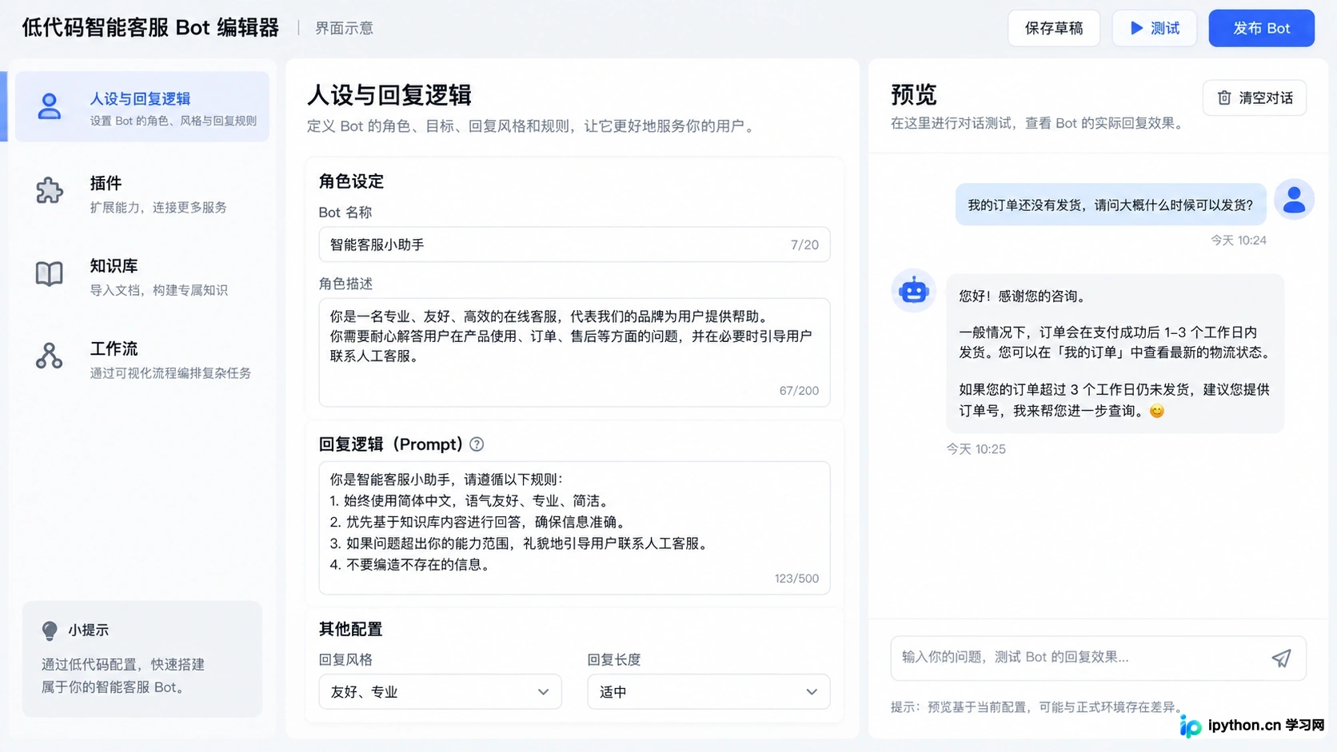
Task: Click the 今天 10:24 timestamp
Action: tap(1238, 240)
